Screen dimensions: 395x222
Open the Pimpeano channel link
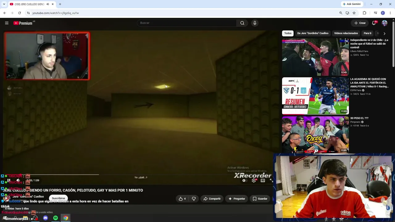click(356, 122)
